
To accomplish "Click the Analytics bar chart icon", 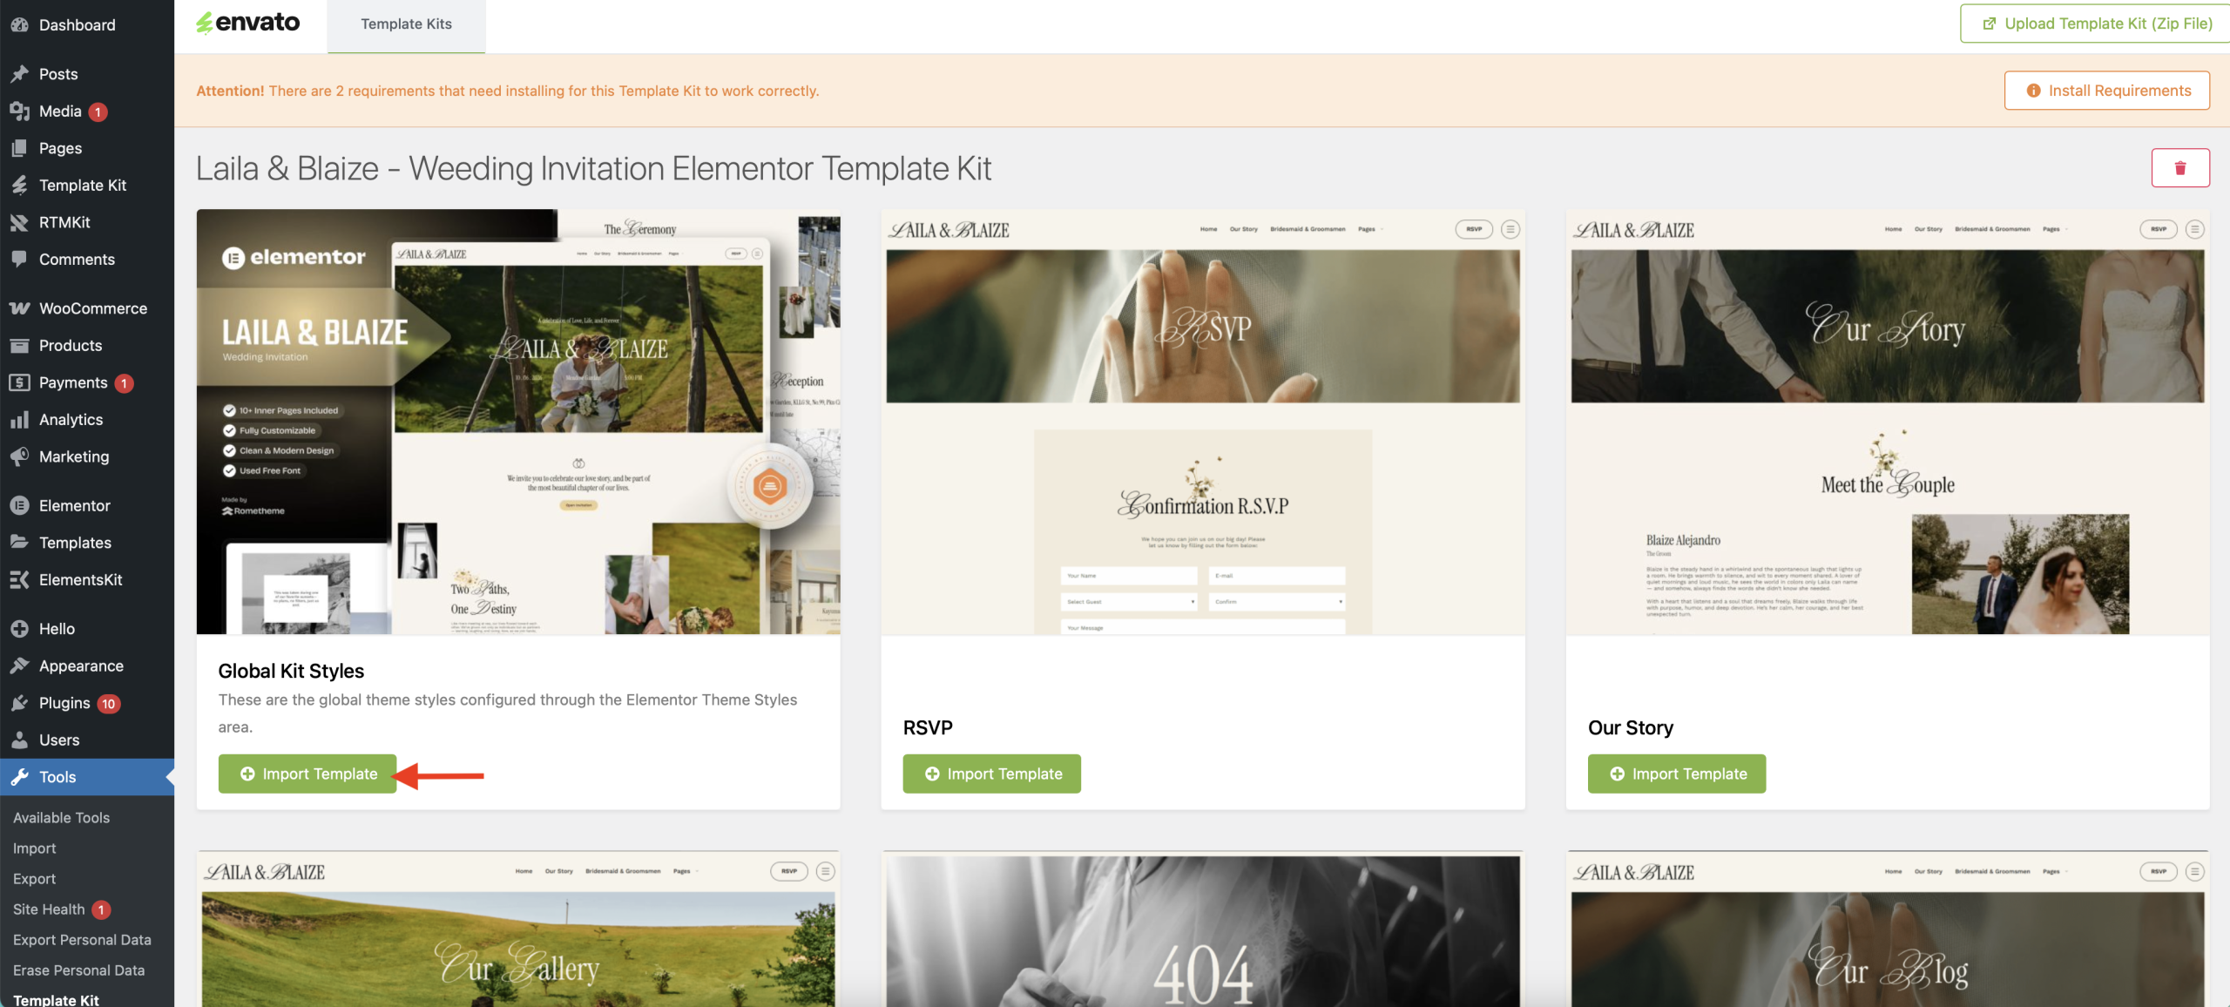I will (19, 420).
